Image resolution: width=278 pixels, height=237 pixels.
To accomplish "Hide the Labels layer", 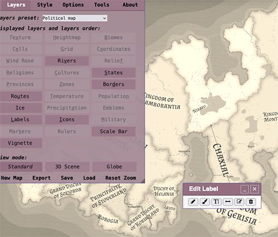I will click(x=20, y=120).
